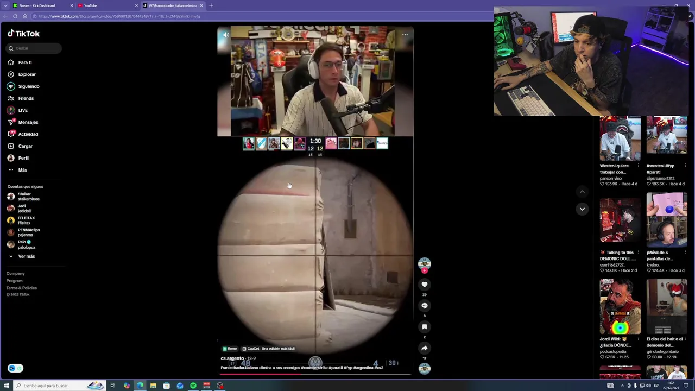Open Mensajes in the sidebar
The image size is (695, 391).
[x=28, y=122]
